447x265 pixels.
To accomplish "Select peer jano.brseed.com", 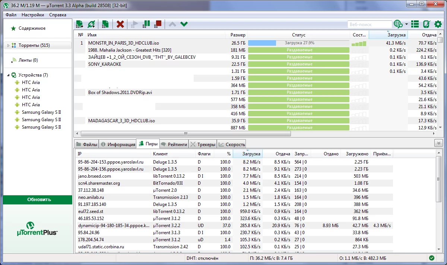I will (x=94, y=176).
